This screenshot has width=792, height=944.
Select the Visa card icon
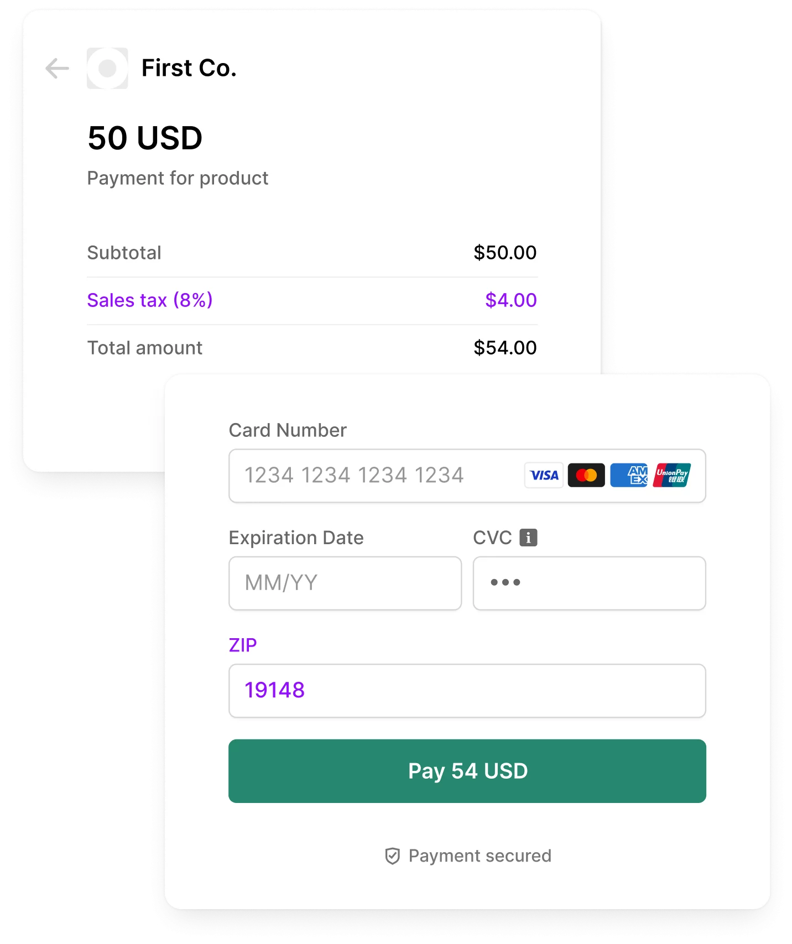[544, 476]
